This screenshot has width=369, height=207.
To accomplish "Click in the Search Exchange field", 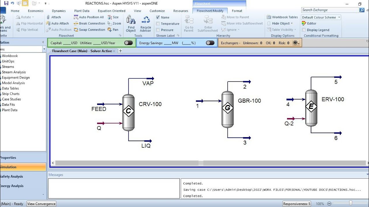I will (330, 10).
